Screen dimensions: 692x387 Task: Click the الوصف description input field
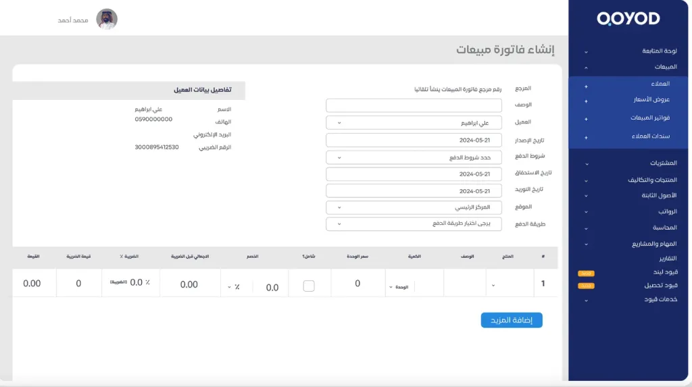click(414, 105)
